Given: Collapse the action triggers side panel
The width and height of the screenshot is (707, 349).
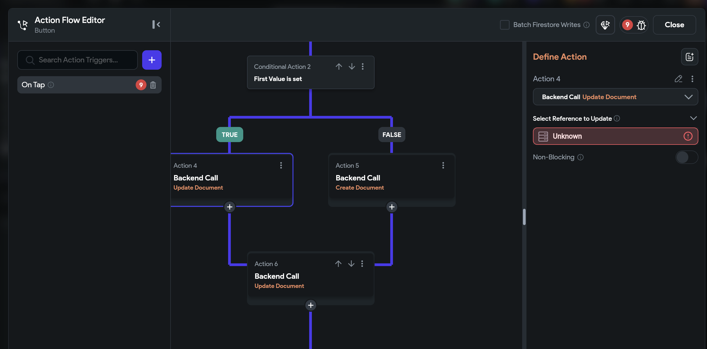Looking at the screenshot, I should click(156, 24).
